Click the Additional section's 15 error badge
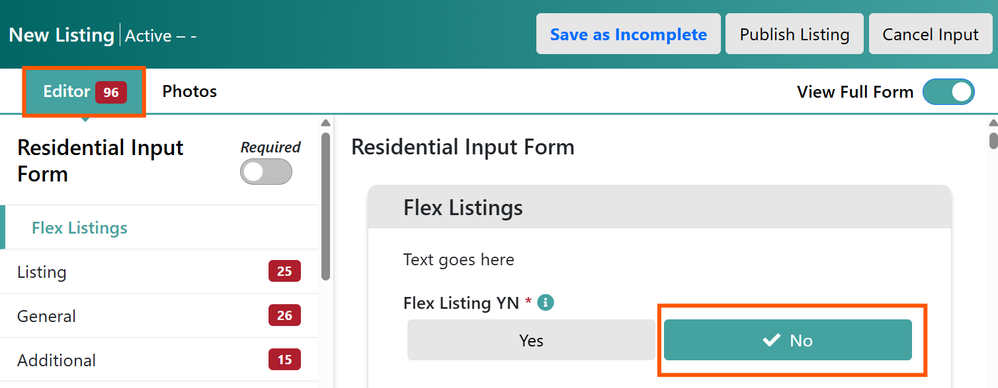The height and width of the screenshot is (388, 998). coord(284,360)
